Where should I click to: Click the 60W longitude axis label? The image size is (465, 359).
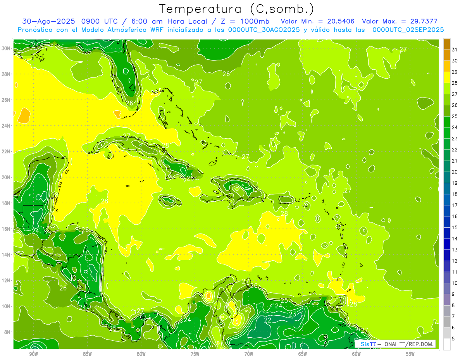point(356,354)
